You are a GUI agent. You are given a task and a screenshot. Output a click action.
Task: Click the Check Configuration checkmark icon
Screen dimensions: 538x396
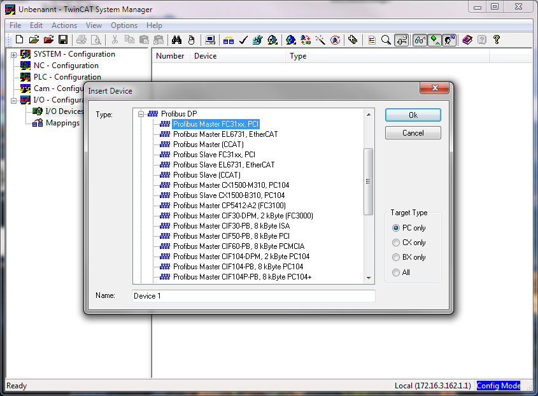[243, 40]
